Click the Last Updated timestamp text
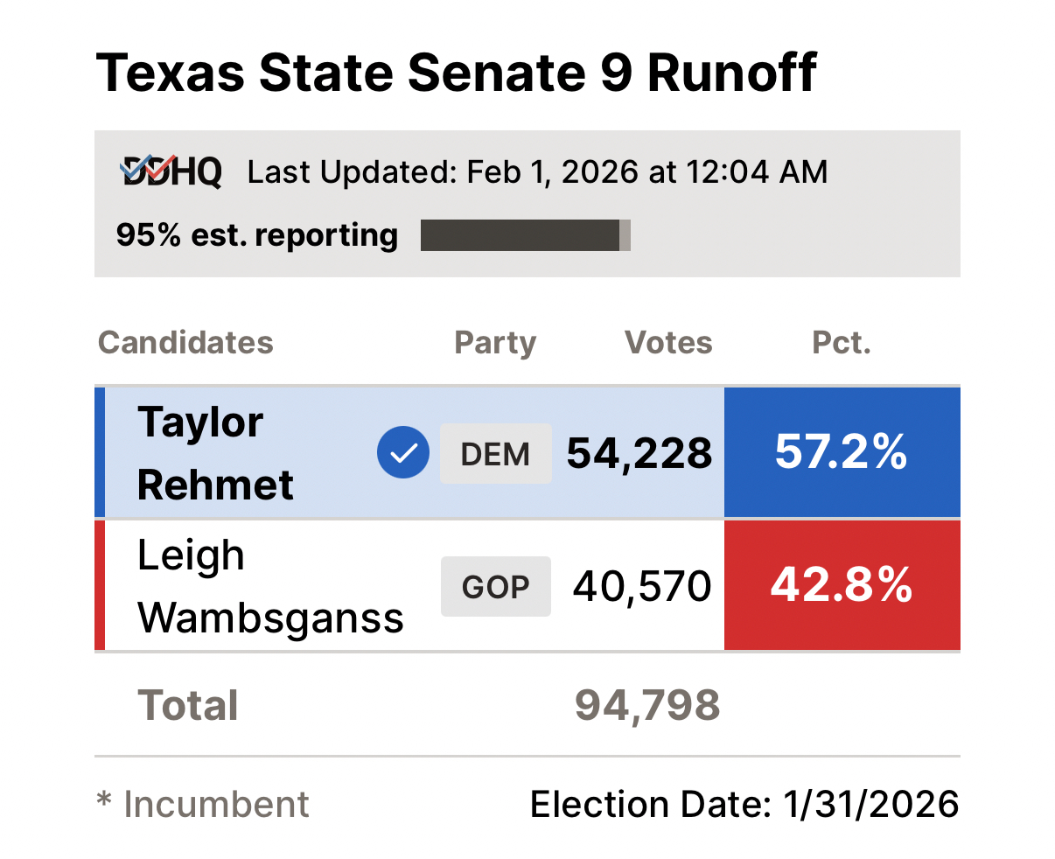Viewport: 1055px width, 859px height. [537, 171]
